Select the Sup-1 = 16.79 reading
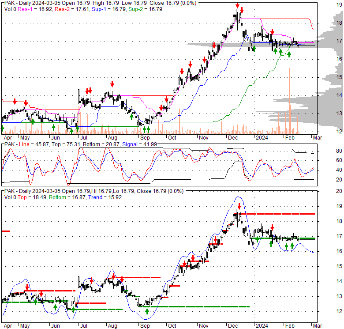Screen dimensions: 344x329 coord(109,9)
